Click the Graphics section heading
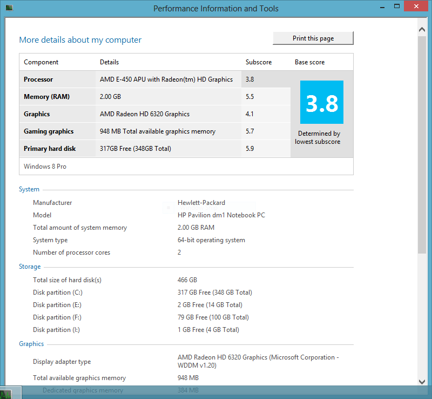432x399 pixels. [31, 344]
